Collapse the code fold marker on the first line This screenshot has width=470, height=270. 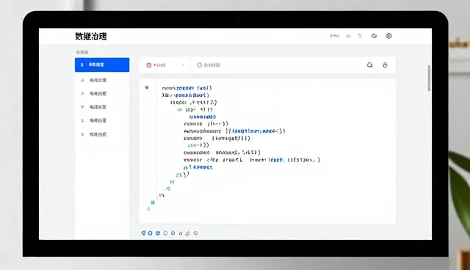[147, 87]
